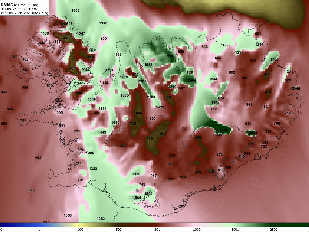This screenshot has width=309, height=232.
Task: Select the map value 1003
Action: coord(68,215)
